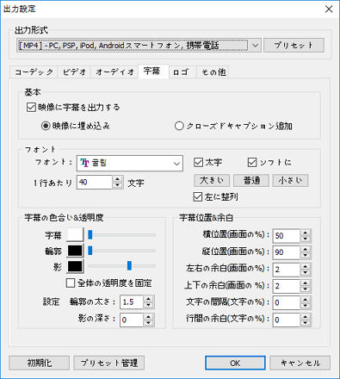Click the 上下の余白 value field

(x=286, y=286)
